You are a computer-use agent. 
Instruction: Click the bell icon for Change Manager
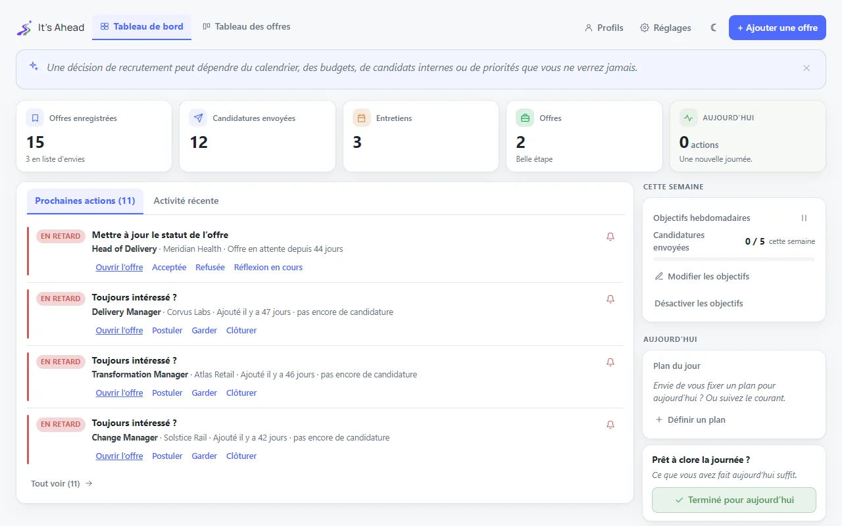610,425
